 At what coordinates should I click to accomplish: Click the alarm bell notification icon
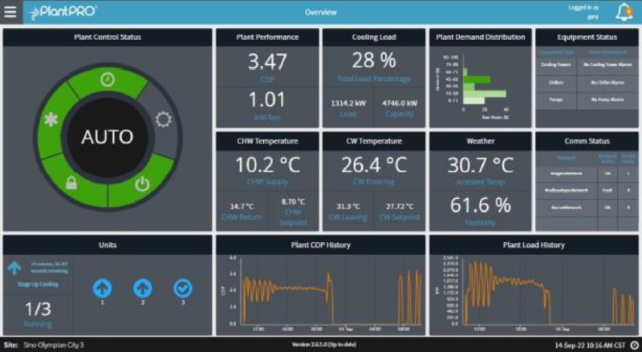[624, 12]
